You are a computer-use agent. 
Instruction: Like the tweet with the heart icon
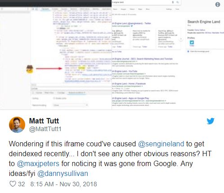(x=13, y=184)
